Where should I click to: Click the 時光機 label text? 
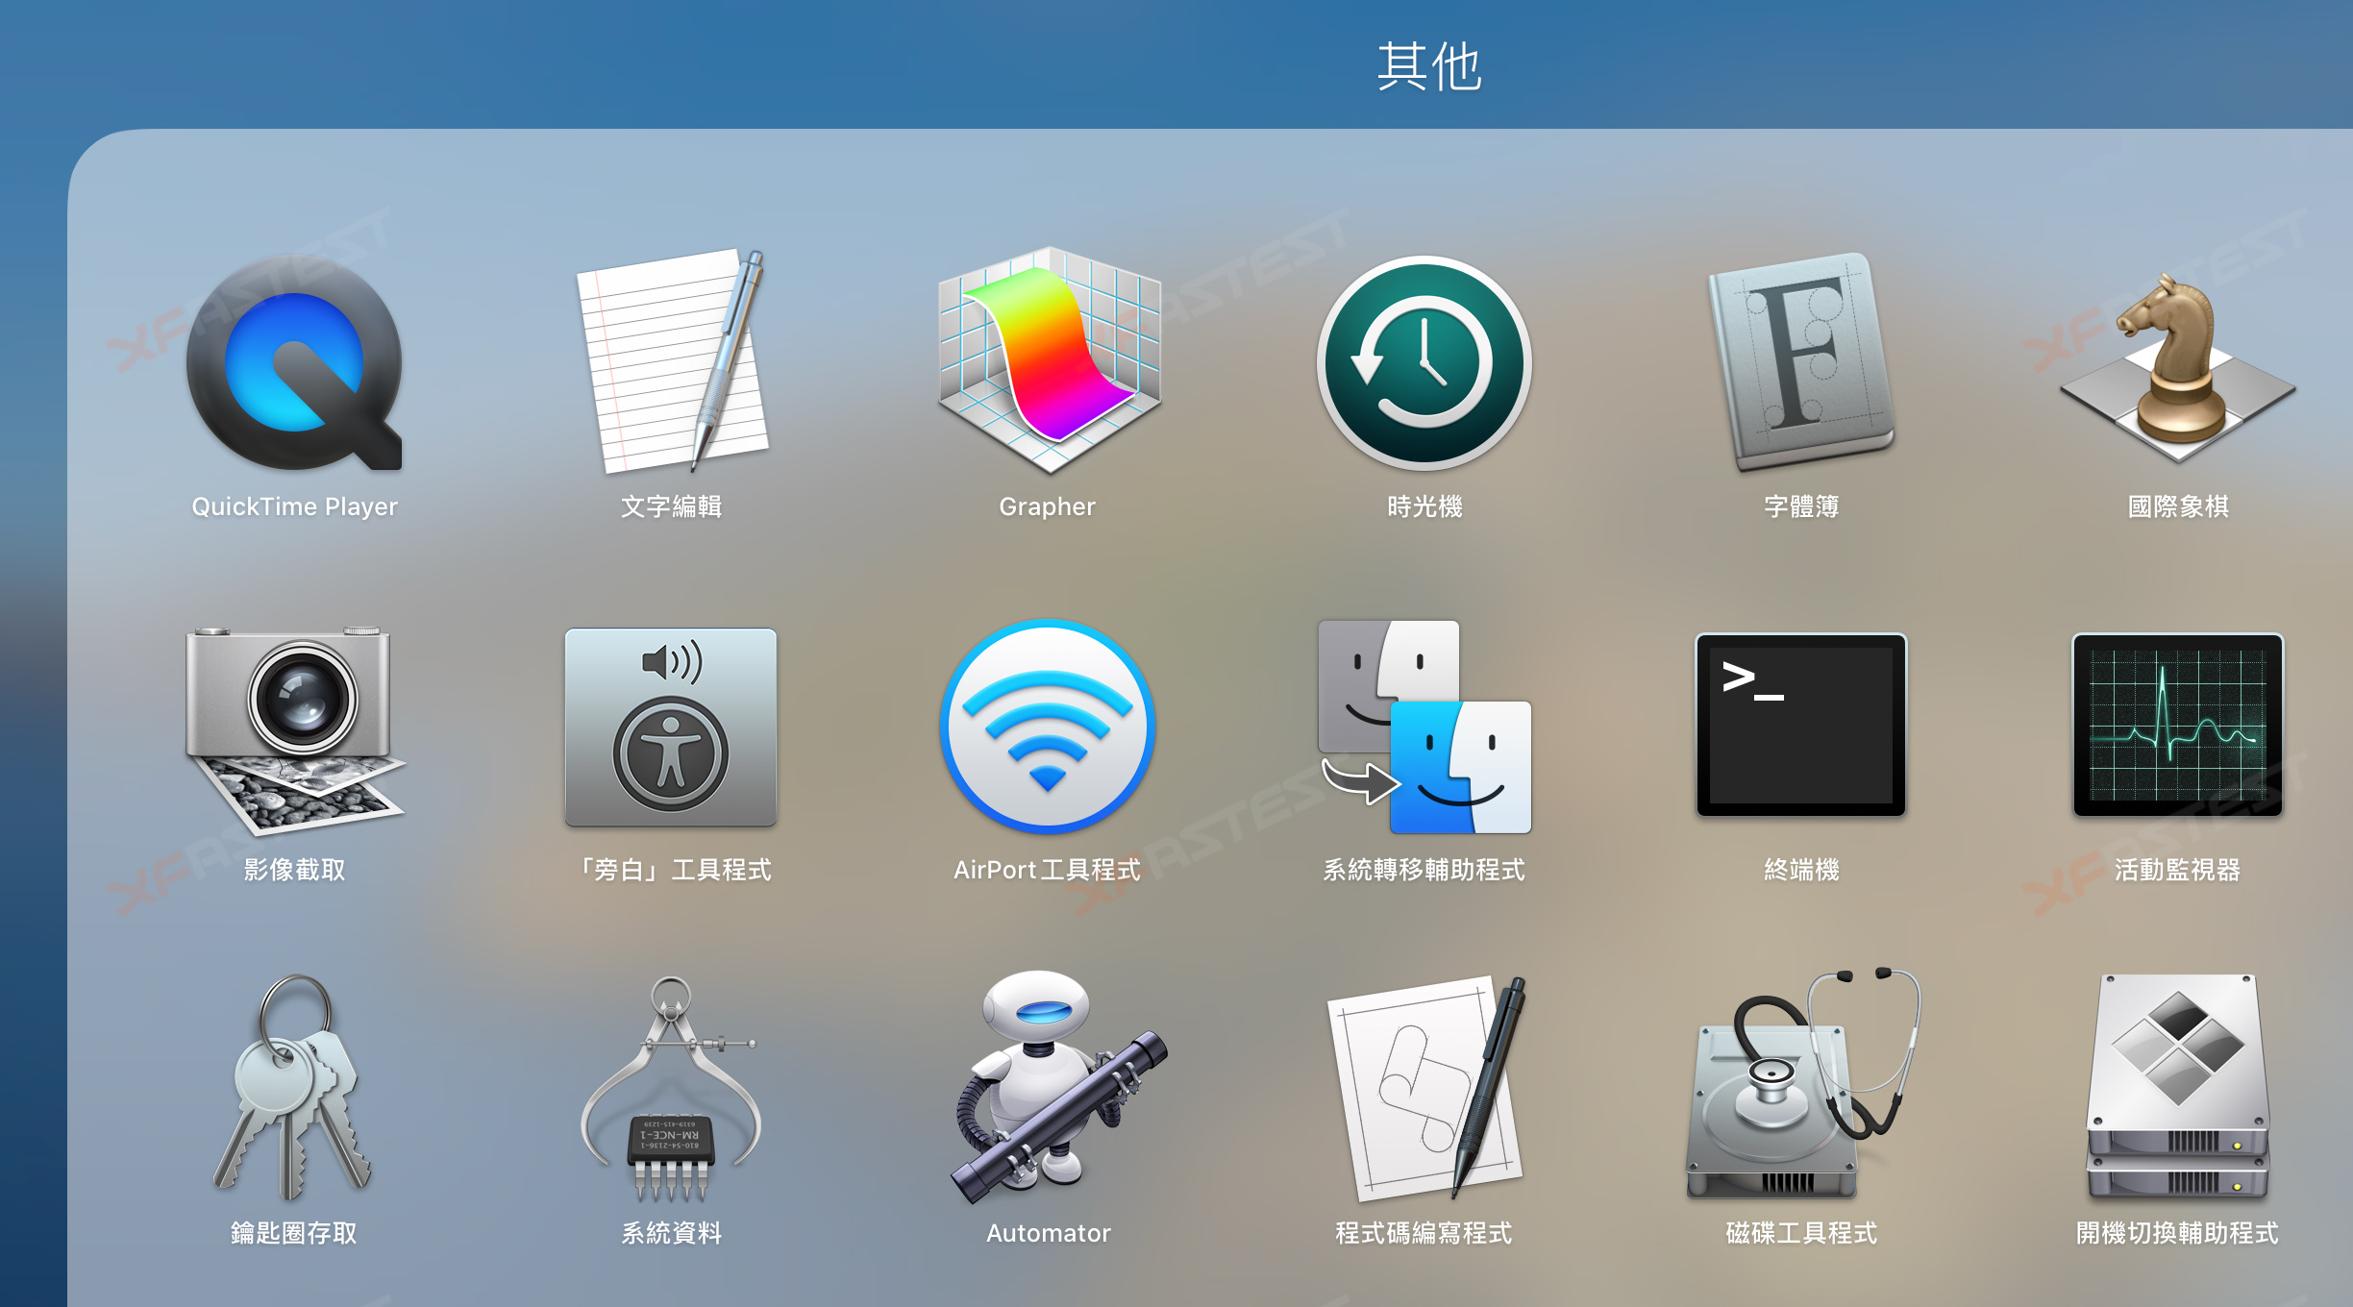1424,506
